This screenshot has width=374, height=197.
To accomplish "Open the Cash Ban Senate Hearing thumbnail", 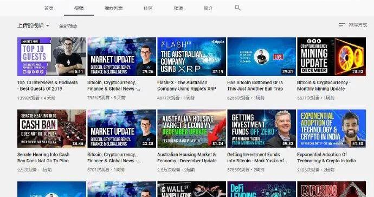I will (x=51, y=129).
